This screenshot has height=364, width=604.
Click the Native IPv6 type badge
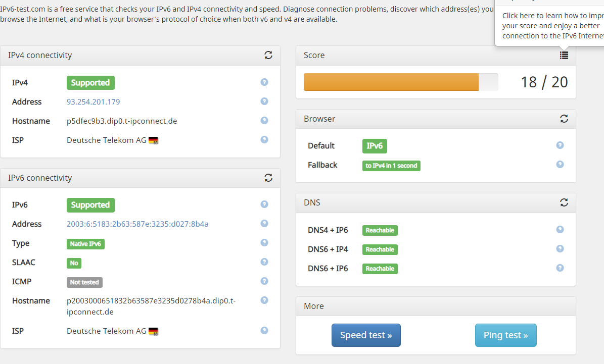coord(85,244)
